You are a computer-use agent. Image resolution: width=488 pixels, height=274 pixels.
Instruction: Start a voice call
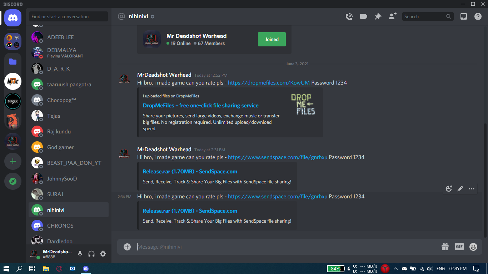(x=349, y=16)
